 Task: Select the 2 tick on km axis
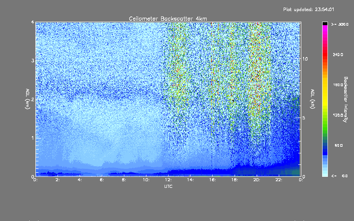click(33, 99)
